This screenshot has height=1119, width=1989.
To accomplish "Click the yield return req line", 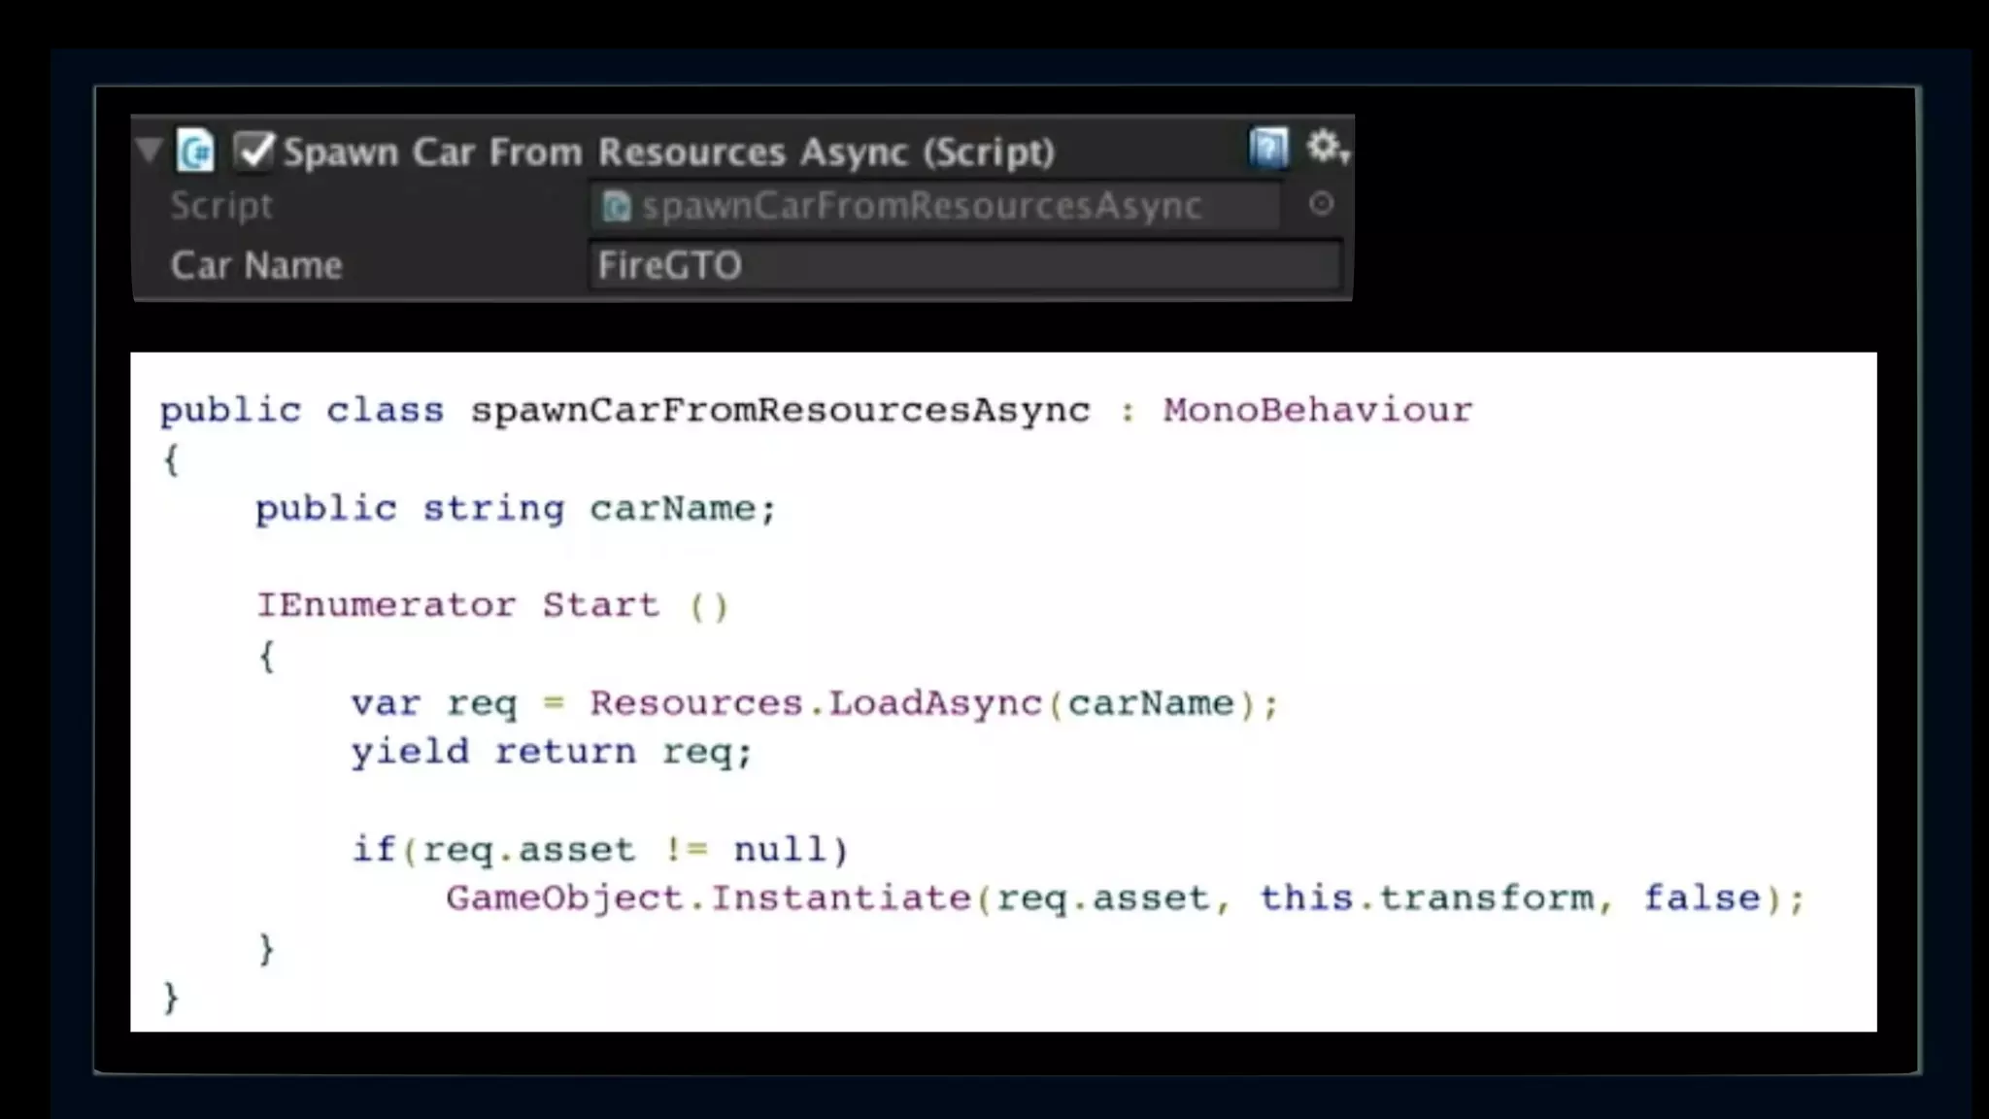I will pos(551,752).
